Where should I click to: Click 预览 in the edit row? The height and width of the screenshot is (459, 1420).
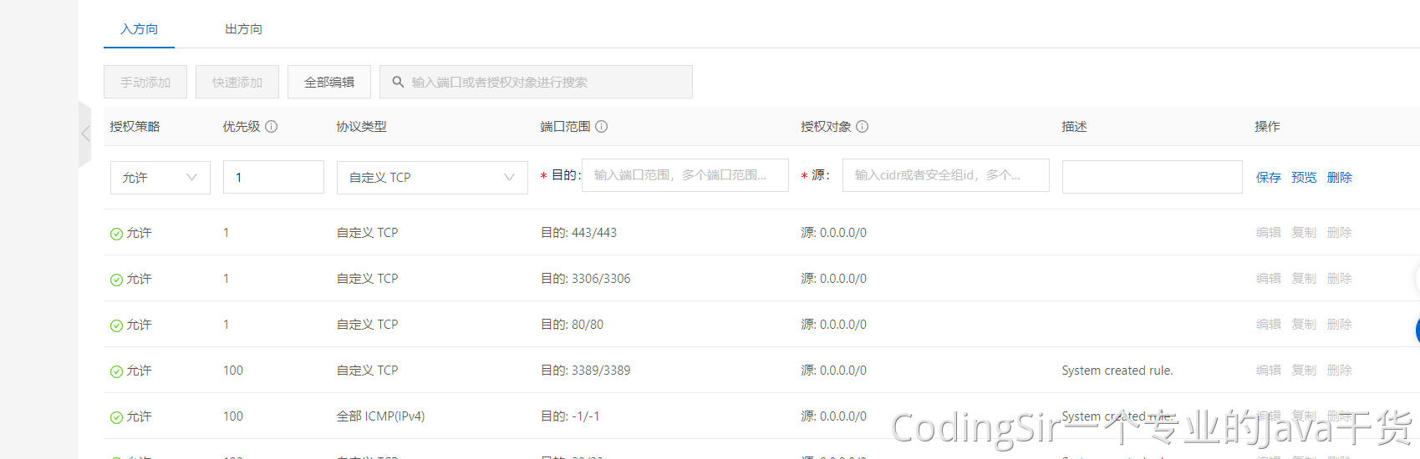pos(1304,177)
